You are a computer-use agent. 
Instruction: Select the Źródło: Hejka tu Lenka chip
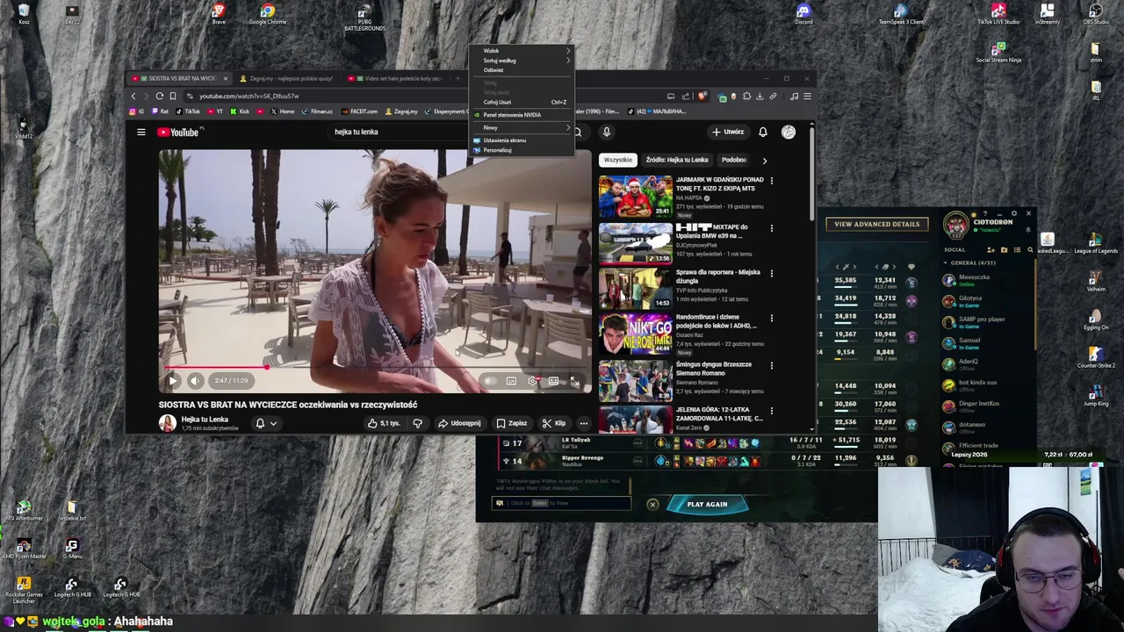point(676,160)
